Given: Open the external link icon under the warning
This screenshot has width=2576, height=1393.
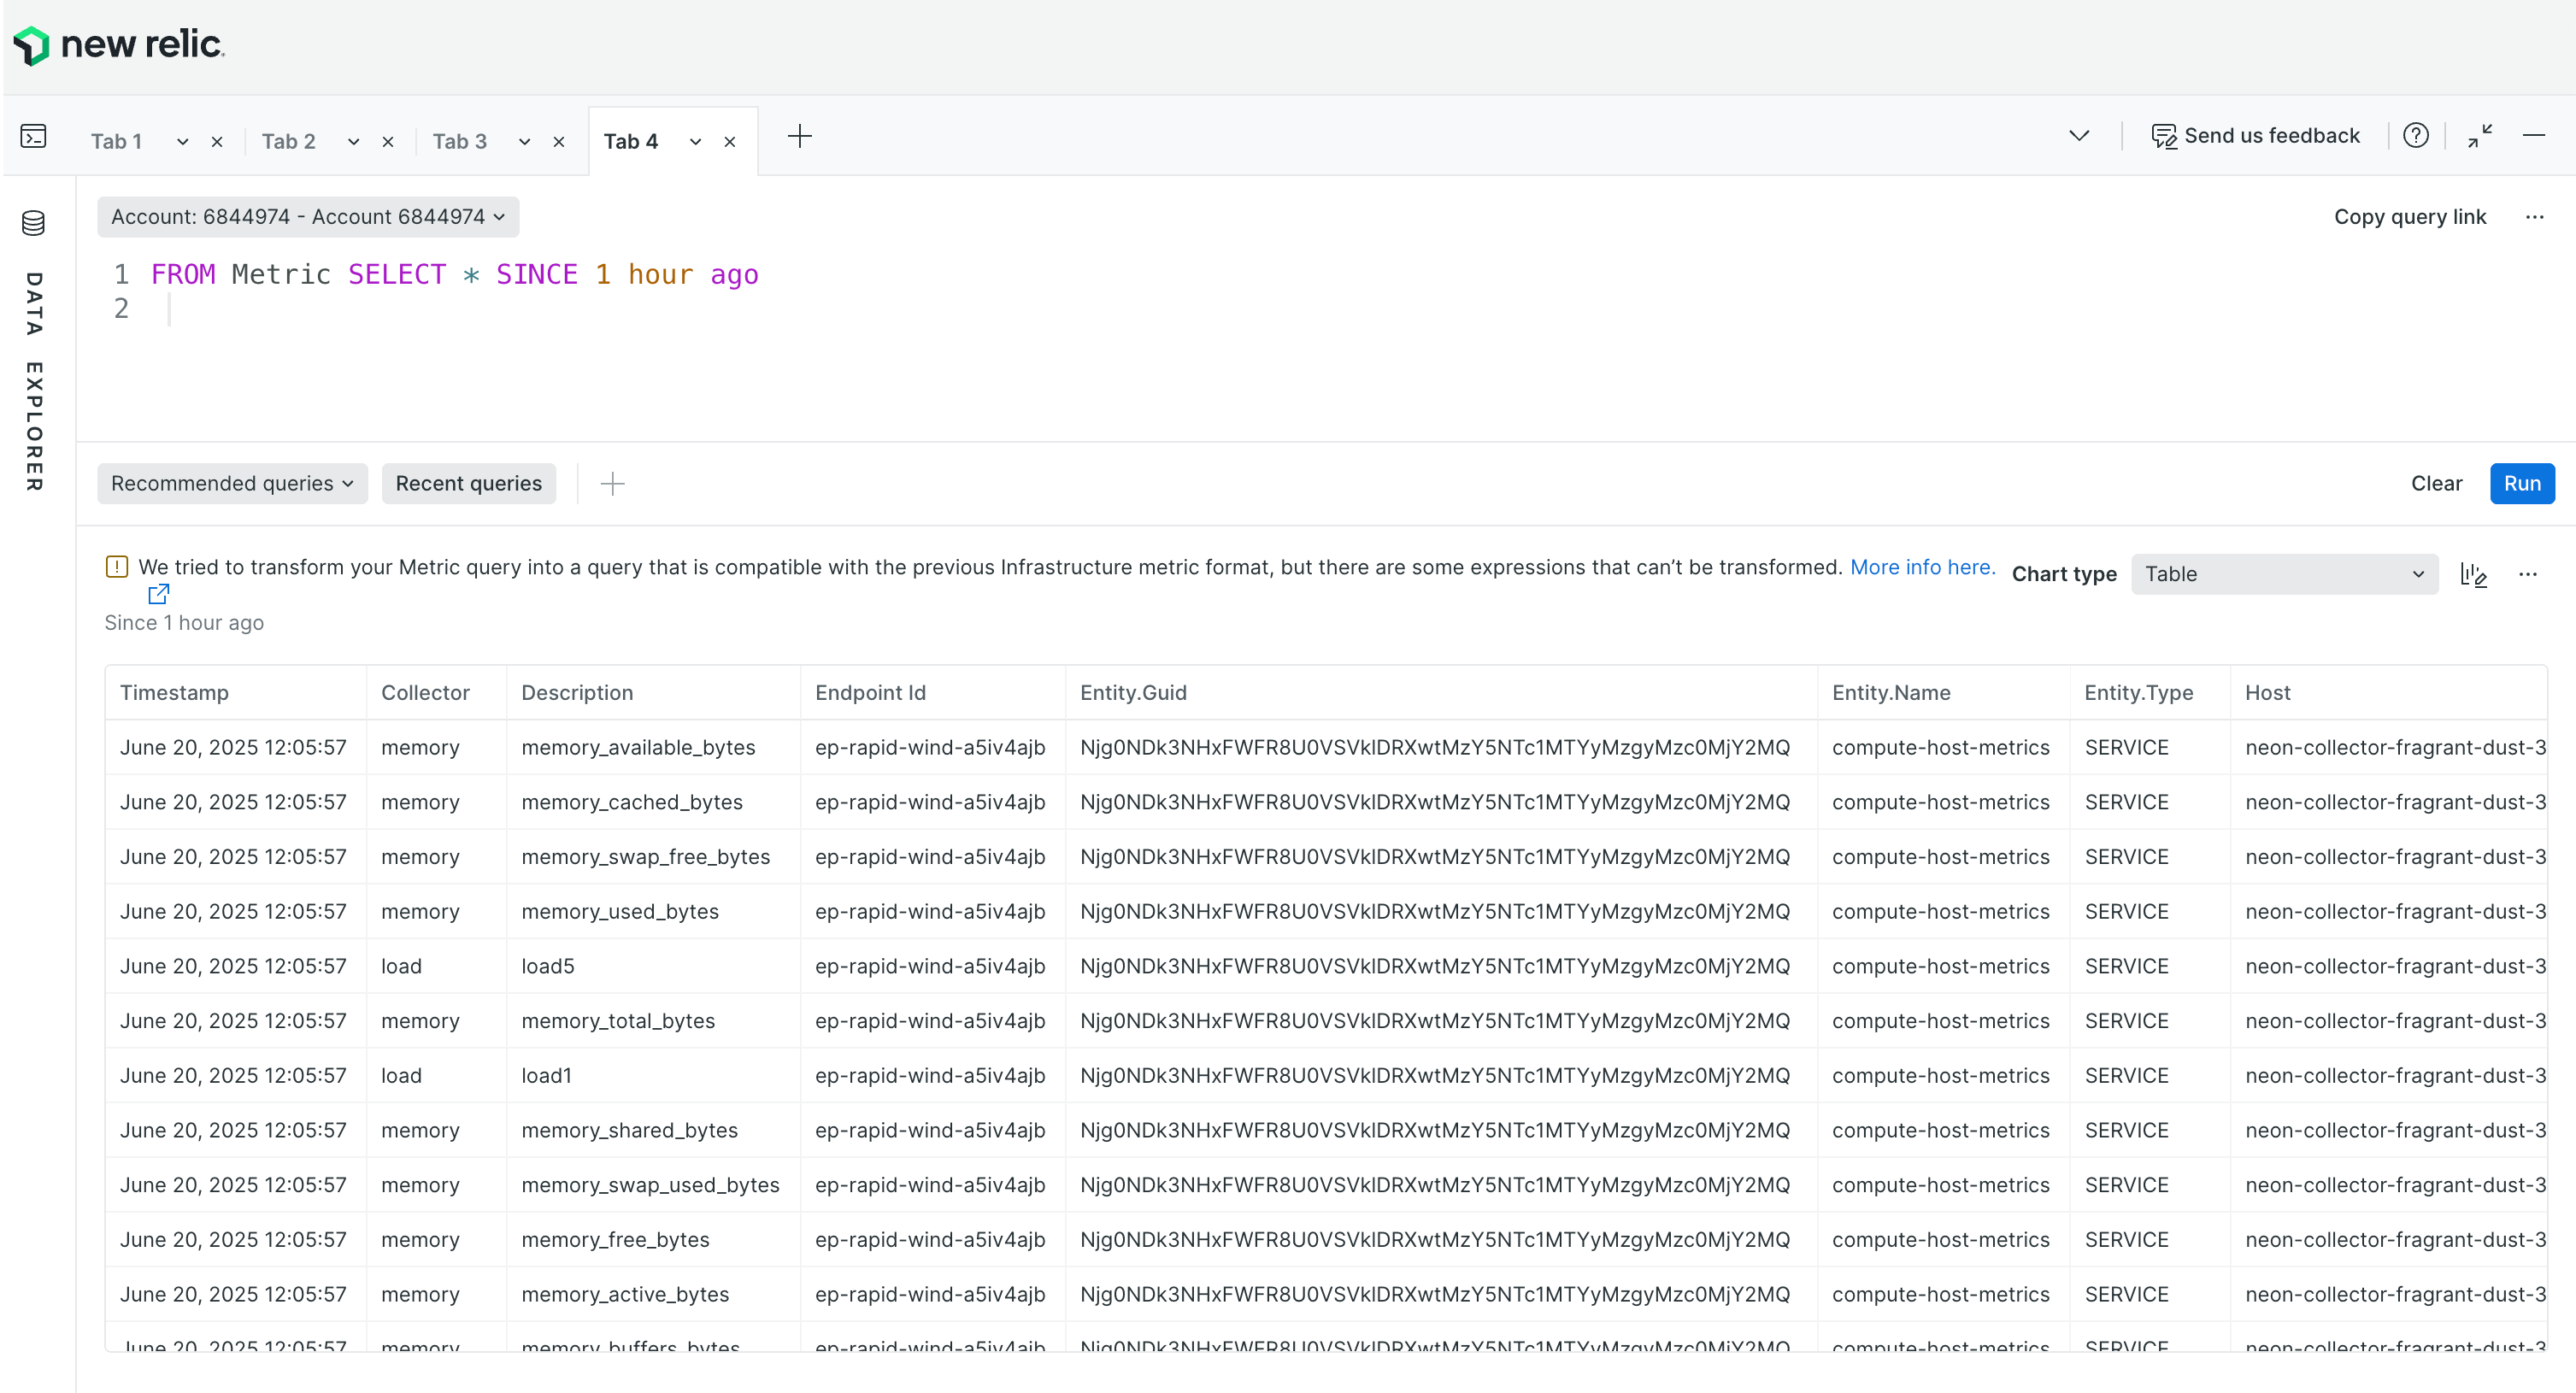Looking at the screenshot, I should pos(159,594).
